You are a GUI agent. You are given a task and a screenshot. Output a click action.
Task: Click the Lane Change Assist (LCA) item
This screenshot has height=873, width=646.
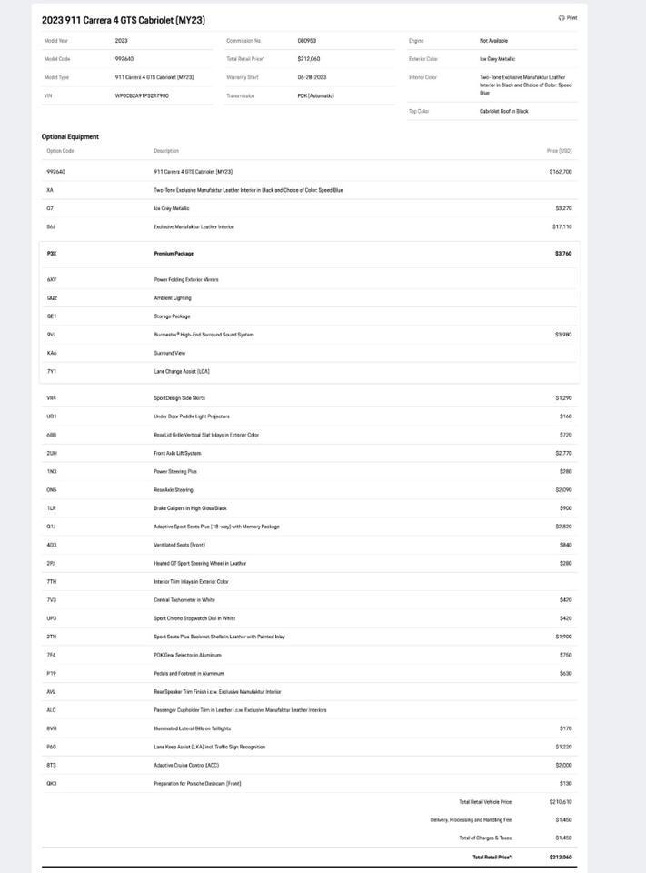(182, 371)
